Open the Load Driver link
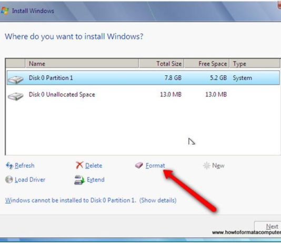Image resolution: width=281 pixels, height=243 pixels. (30, 179)
